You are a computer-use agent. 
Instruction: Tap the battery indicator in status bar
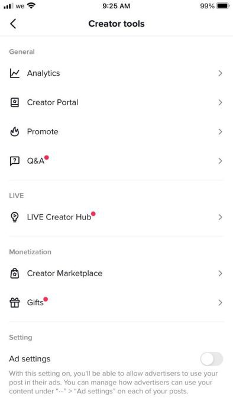(223, 6)
